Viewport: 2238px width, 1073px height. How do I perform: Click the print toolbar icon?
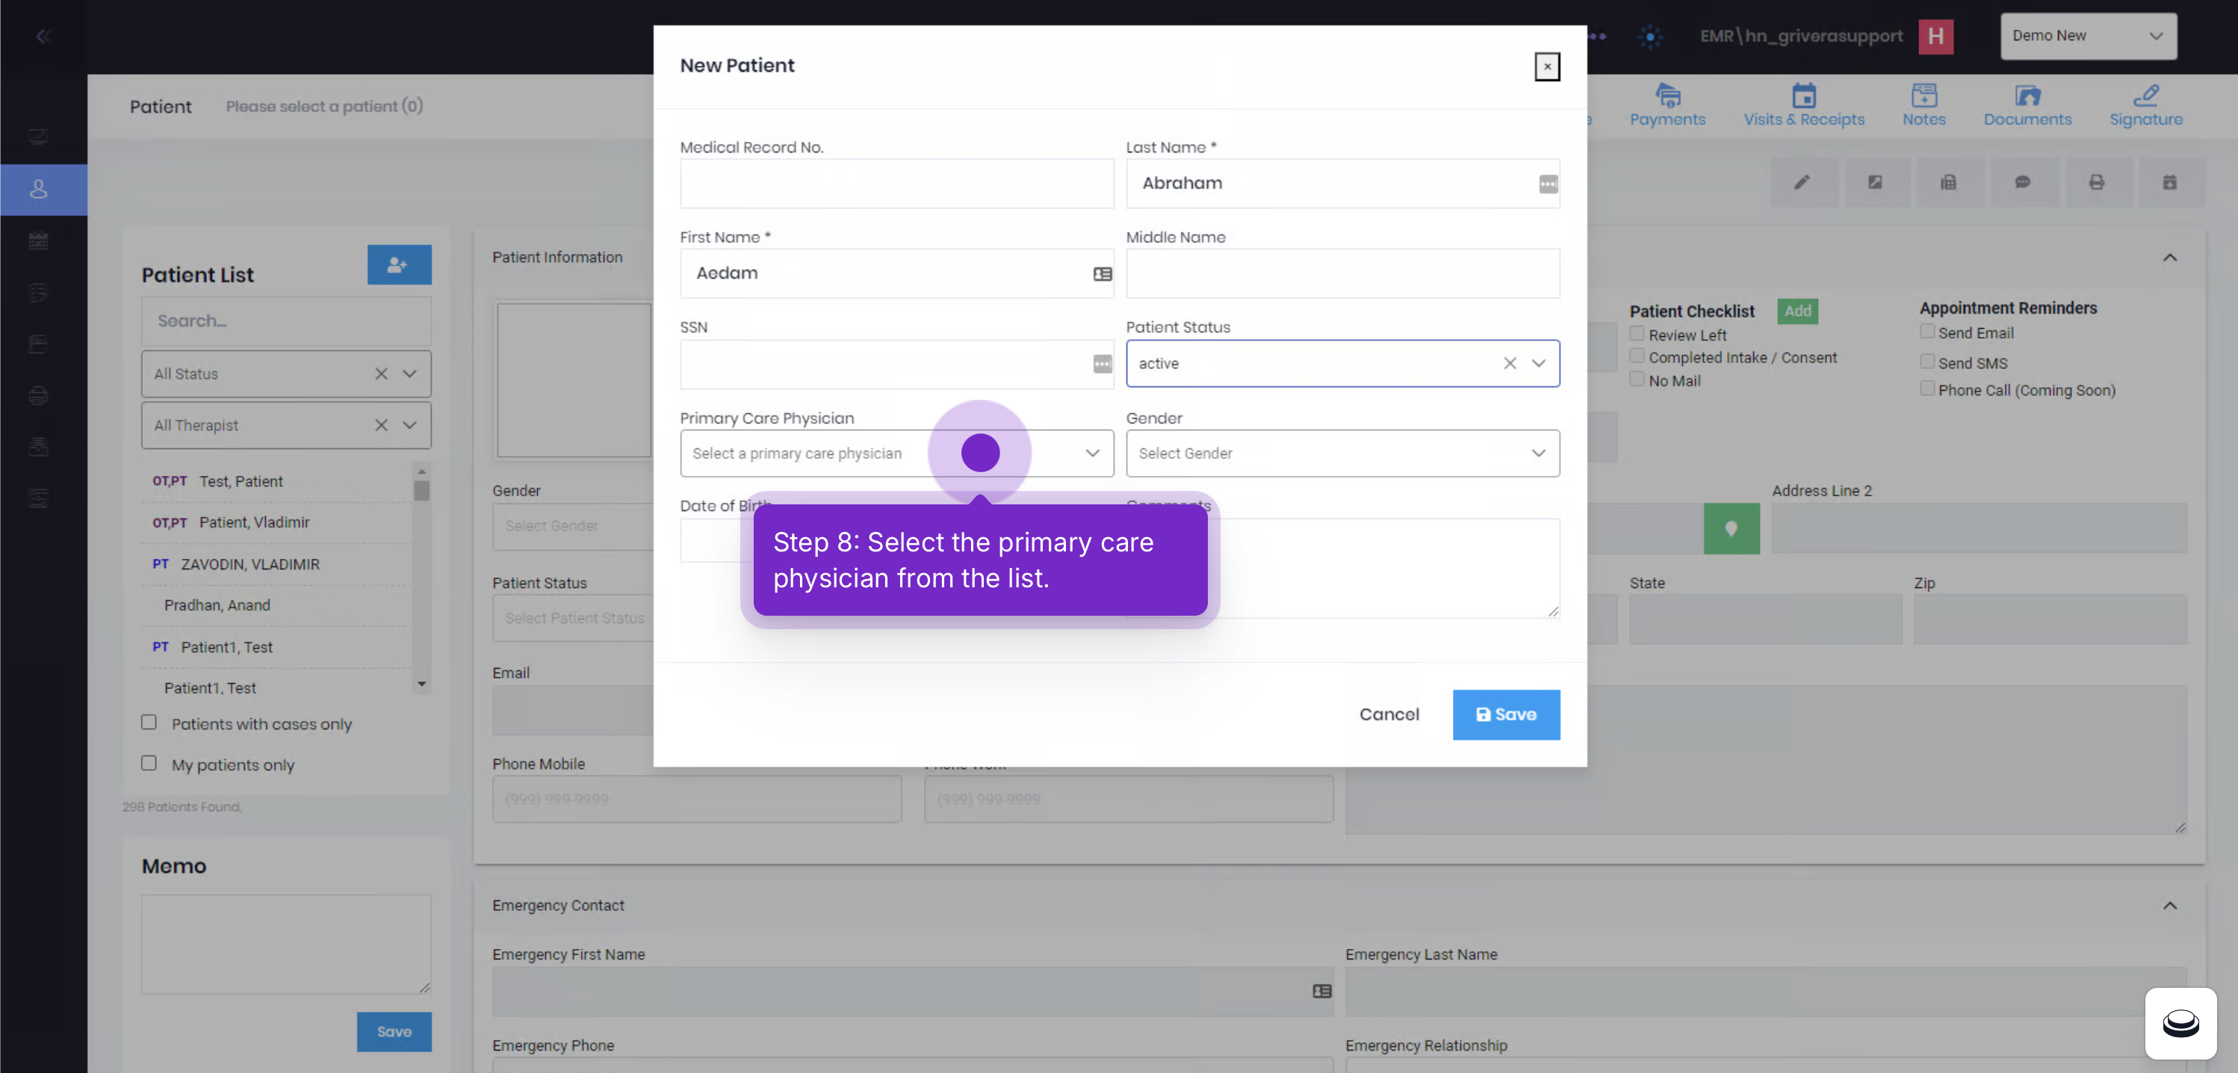(x=2096, y=182)
